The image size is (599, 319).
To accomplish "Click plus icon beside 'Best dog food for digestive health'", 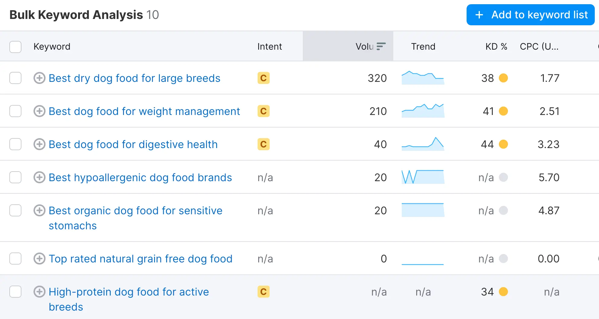I will tap(39, 144).
